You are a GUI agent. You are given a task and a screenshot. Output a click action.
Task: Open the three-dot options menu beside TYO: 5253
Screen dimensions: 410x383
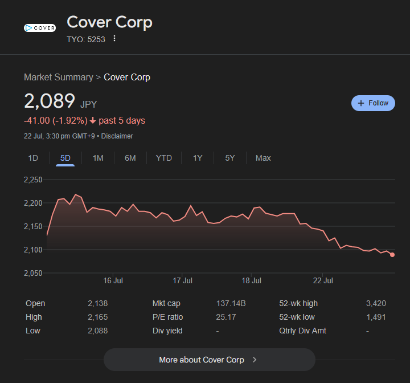(x=114, y=39)
